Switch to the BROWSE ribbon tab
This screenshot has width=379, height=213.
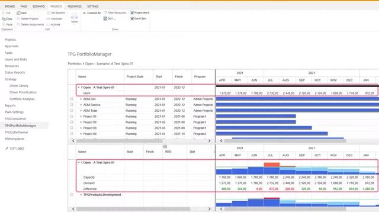(10, 7)
